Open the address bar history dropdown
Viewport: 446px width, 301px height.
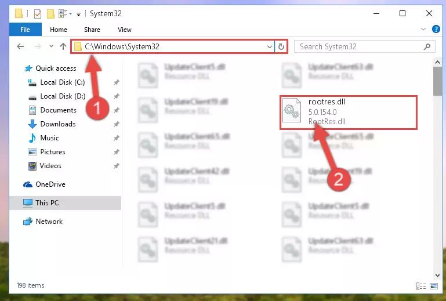pos(269,46)
